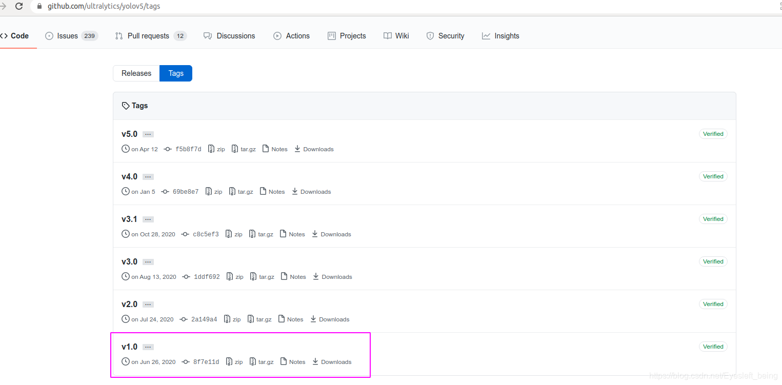
Task: Expand the v4.0 ellipsis details
Action: point(148,177)
